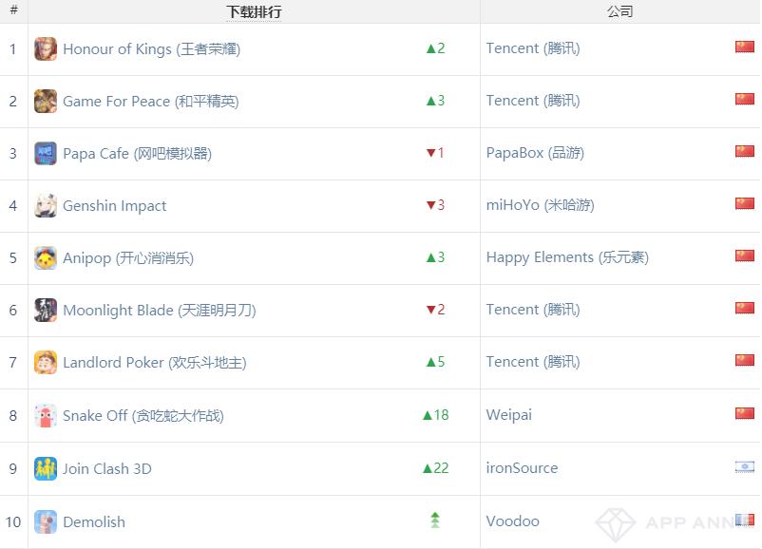Click the Game For Peace app icon

pos(46,101)
